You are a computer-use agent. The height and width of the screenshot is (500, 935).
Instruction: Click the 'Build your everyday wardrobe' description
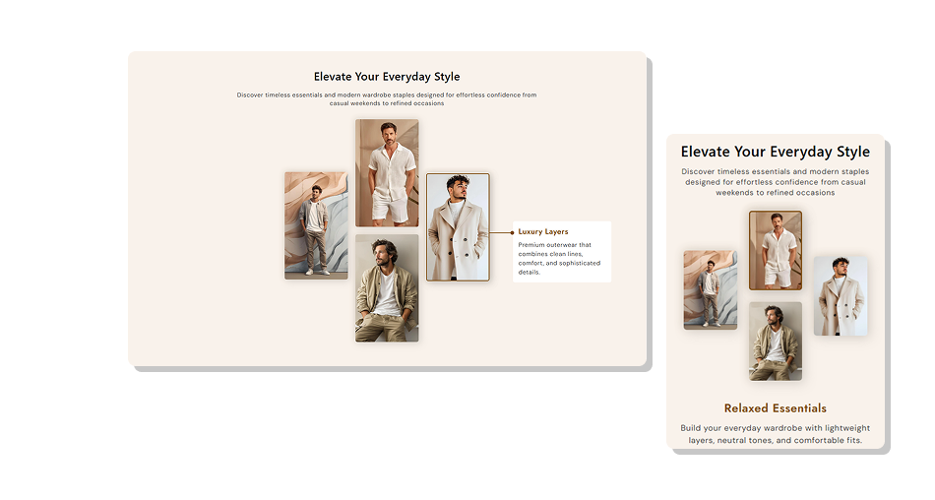776,434
